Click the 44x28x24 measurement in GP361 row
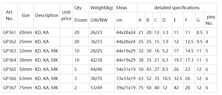 tap(126, 32)
